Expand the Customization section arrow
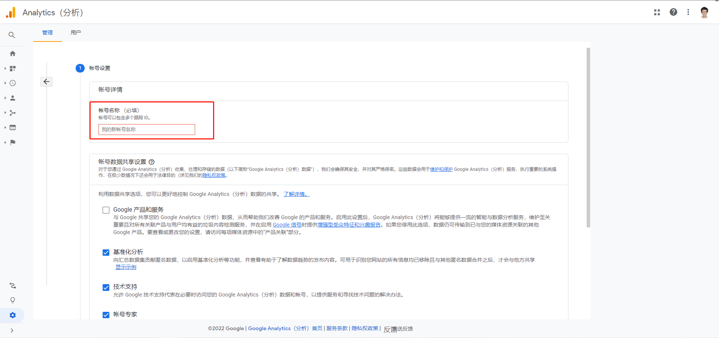 5,68
